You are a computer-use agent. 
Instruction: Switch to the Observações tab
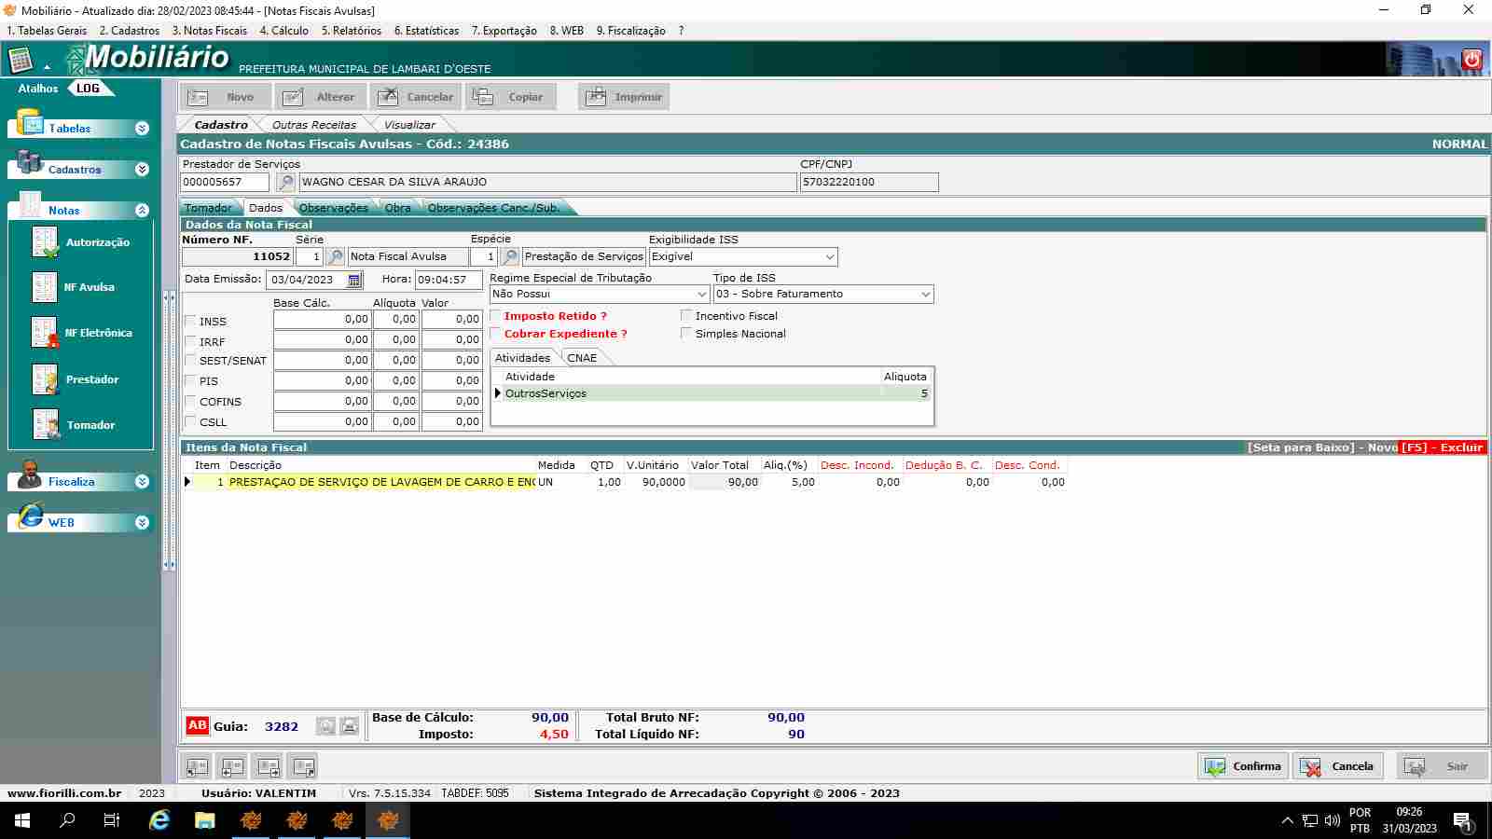point(333,208)
